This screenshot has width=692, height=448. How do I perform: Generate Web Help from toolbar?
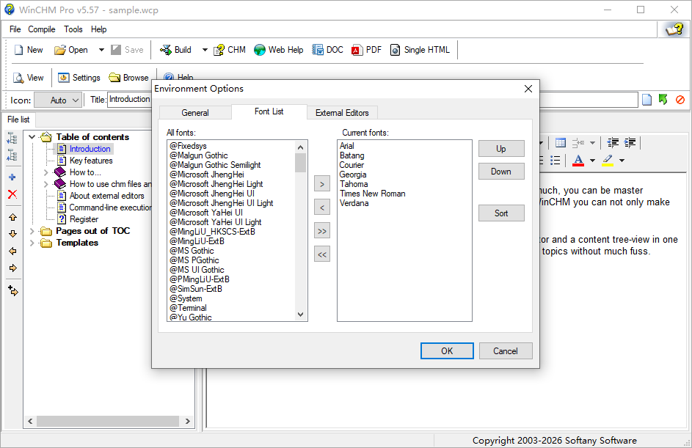(278, 50)
